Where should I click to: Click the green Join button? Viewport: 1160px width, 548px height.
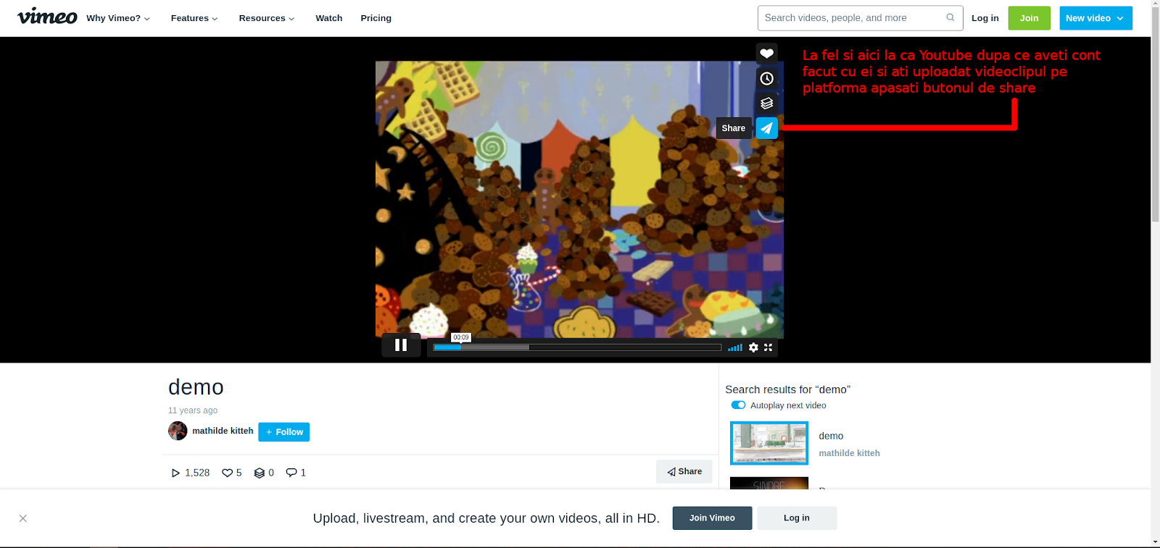[x=1029, y=18]
